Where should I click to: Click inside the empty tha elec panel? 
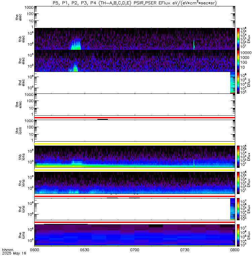pos(135,17)
